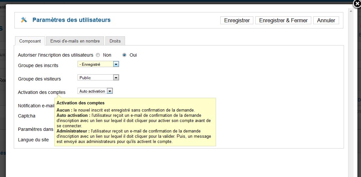Click the scrollbar up arrow in the dialog
The image size is (361, 177).
351,11
